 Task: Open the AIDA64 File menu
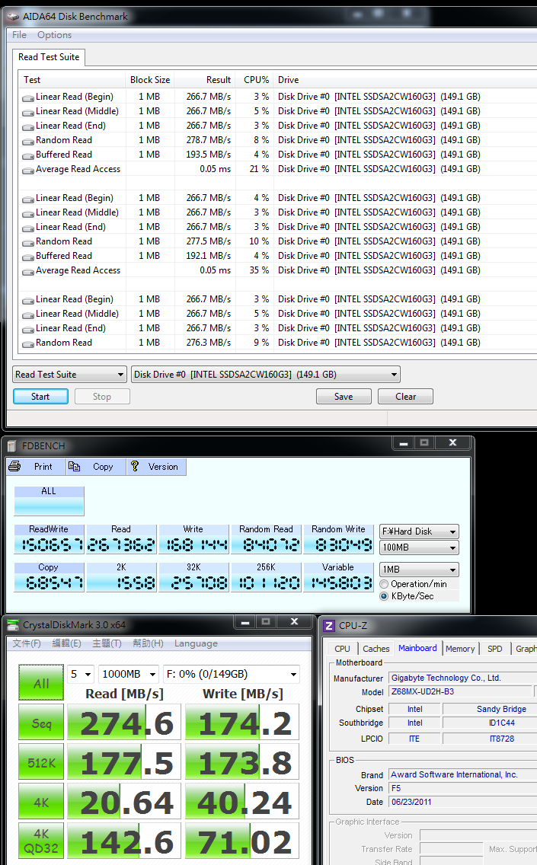coord(19,35)
